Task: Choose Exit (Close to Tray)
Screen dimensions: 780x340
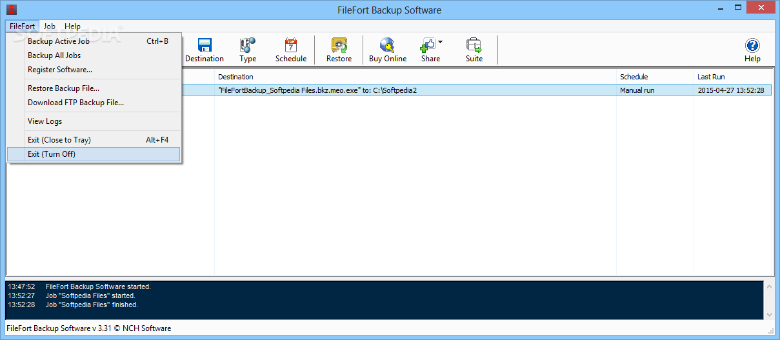Action: click(x=94, y=140)
